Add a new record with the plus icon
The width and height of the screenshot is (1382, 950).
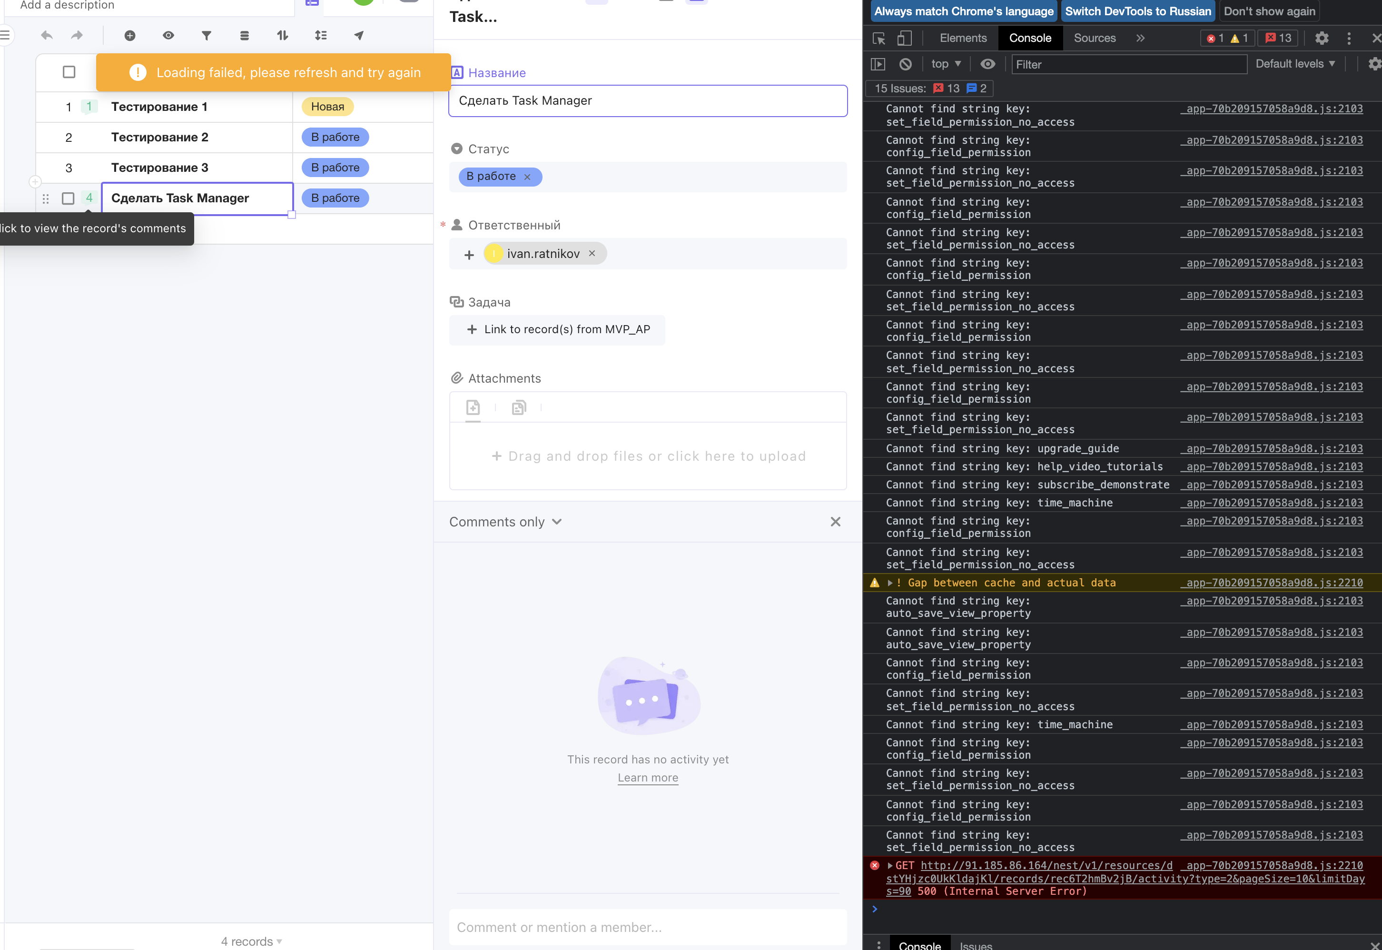130,35
